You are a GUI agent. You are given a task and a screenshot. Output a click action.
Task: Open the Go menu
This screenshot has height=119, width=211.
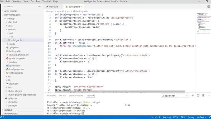tap(32, 1)
